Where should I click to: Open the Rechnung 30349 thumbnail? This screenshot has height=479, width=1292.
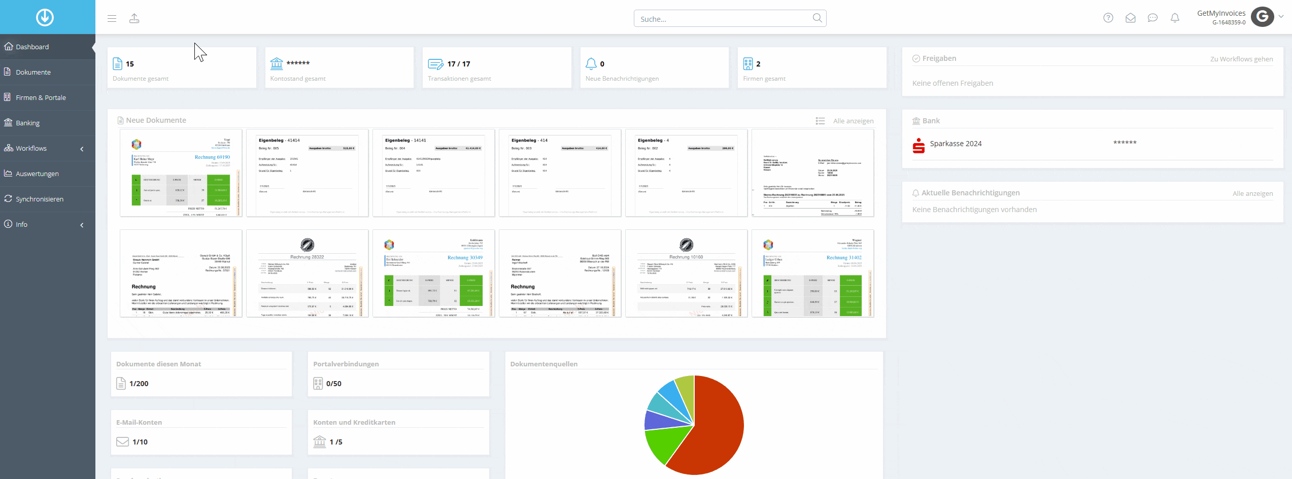[x=433, y=273]
